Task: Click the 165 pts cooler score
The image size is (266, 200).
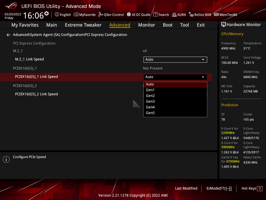Action: 249,120
